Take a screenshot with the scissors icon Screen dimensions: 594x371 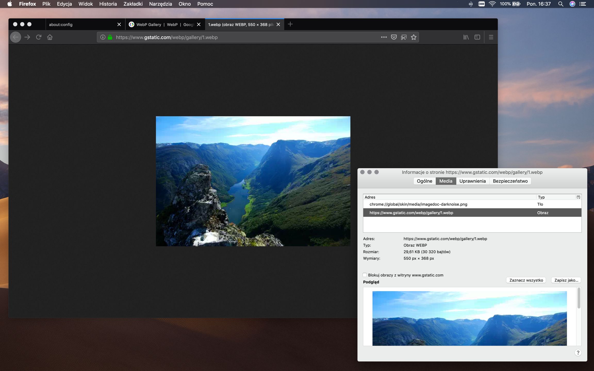(404, 37)
